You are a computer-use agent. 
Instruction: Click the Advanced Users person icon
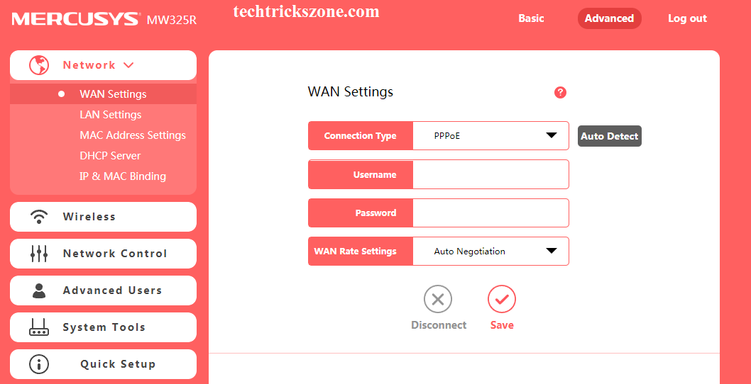(39, 290)
